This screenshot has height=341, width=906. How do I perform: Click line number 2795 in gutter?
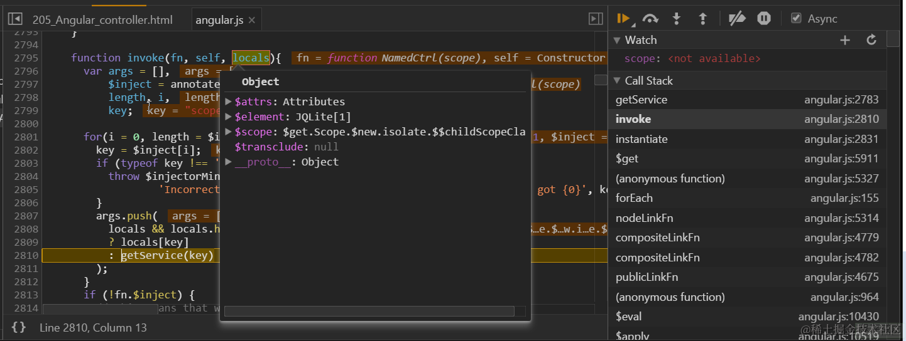pos(26,58)
